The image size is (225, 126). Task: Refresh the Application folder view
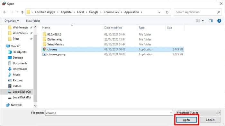(x=167, y=12)
